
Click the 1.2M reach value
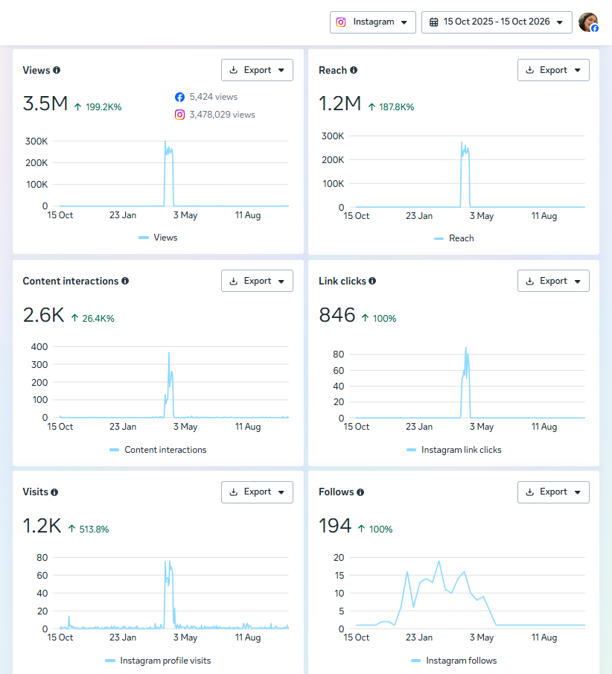point(340,104)
